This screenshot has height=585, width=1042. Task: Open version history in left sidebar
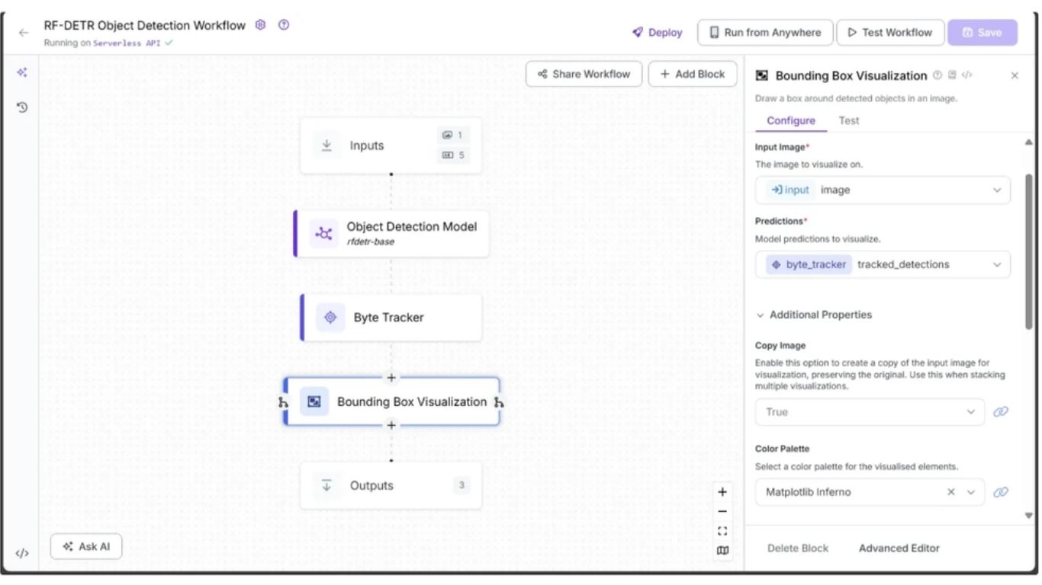click(22, 107)
